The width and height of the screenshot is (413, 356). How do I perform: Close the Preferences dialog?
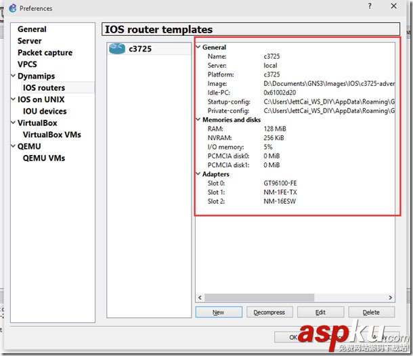pyautogui.click(x=394, y=6)
